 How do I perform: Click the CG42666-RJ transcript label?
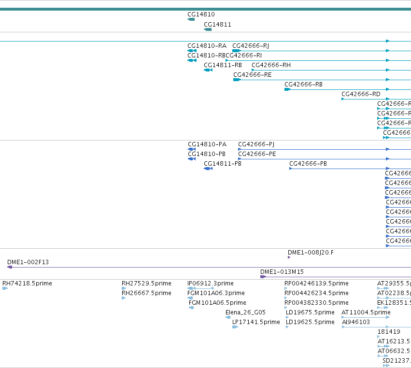251,46
